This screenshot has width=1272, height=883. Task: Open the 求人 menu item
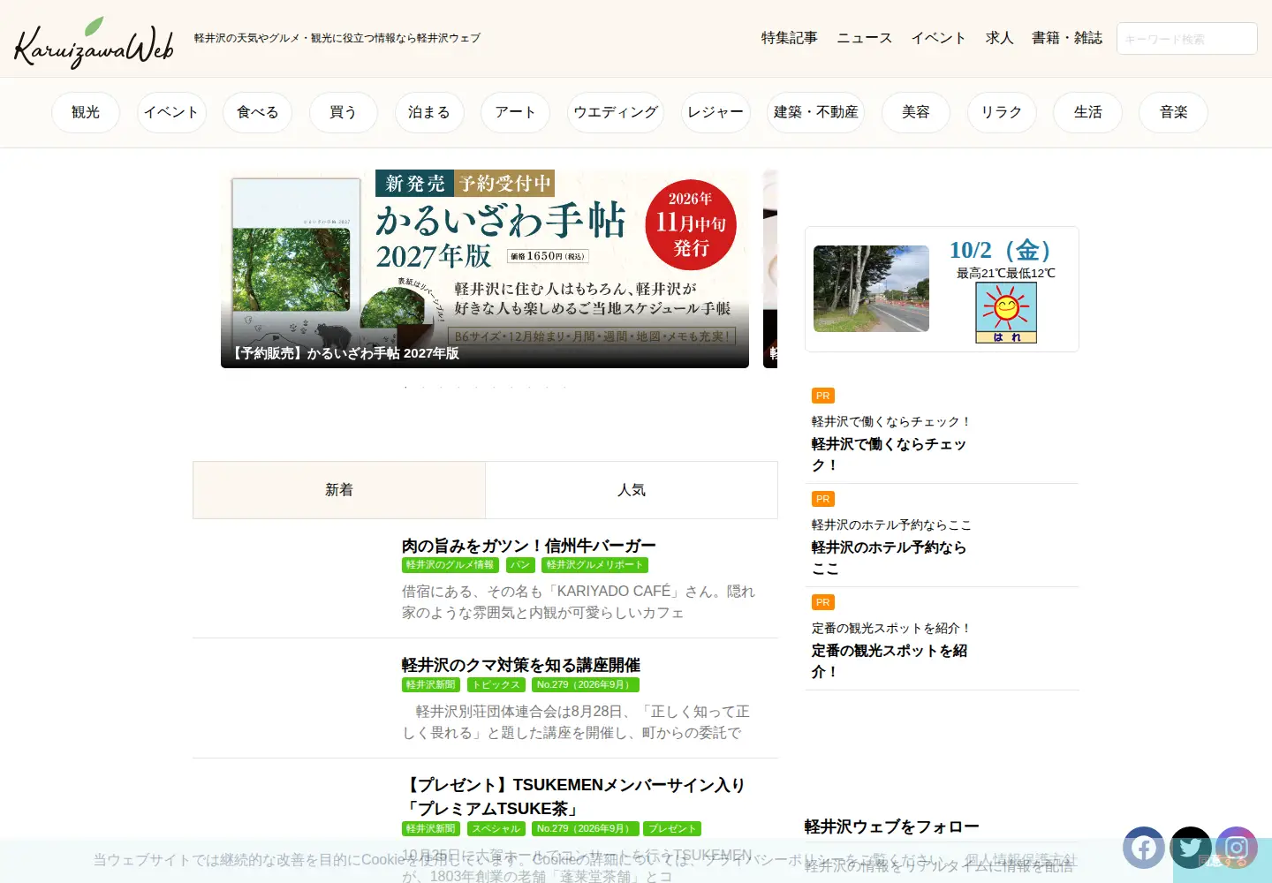pos(999,38)
